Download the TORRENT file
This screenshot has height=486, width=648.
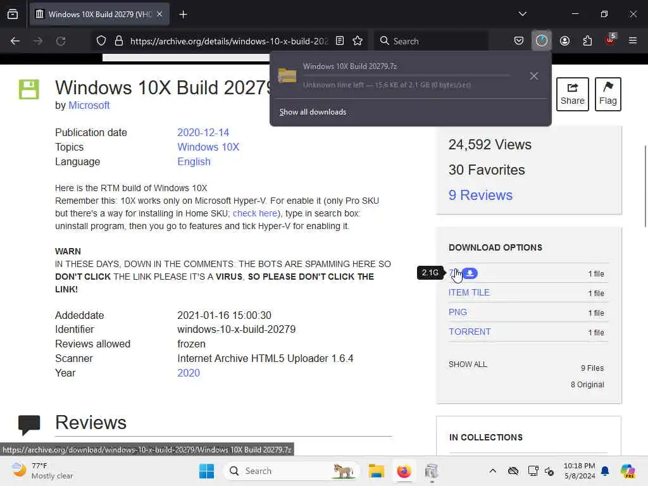point(470,332)
